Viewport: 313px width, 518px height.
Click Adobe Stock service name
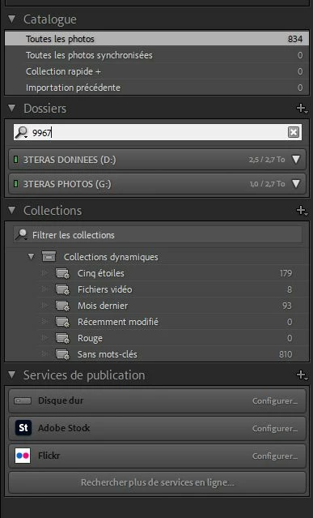tap(64, 428)
